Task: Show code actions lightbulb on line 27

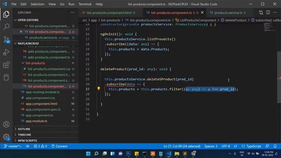Action: [x=98, y=88]
